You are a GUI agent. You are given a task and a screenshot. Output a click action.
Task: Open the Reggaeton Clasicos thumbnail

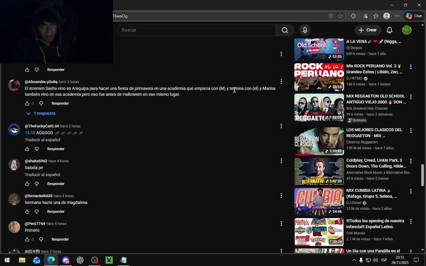click(319, 141)
